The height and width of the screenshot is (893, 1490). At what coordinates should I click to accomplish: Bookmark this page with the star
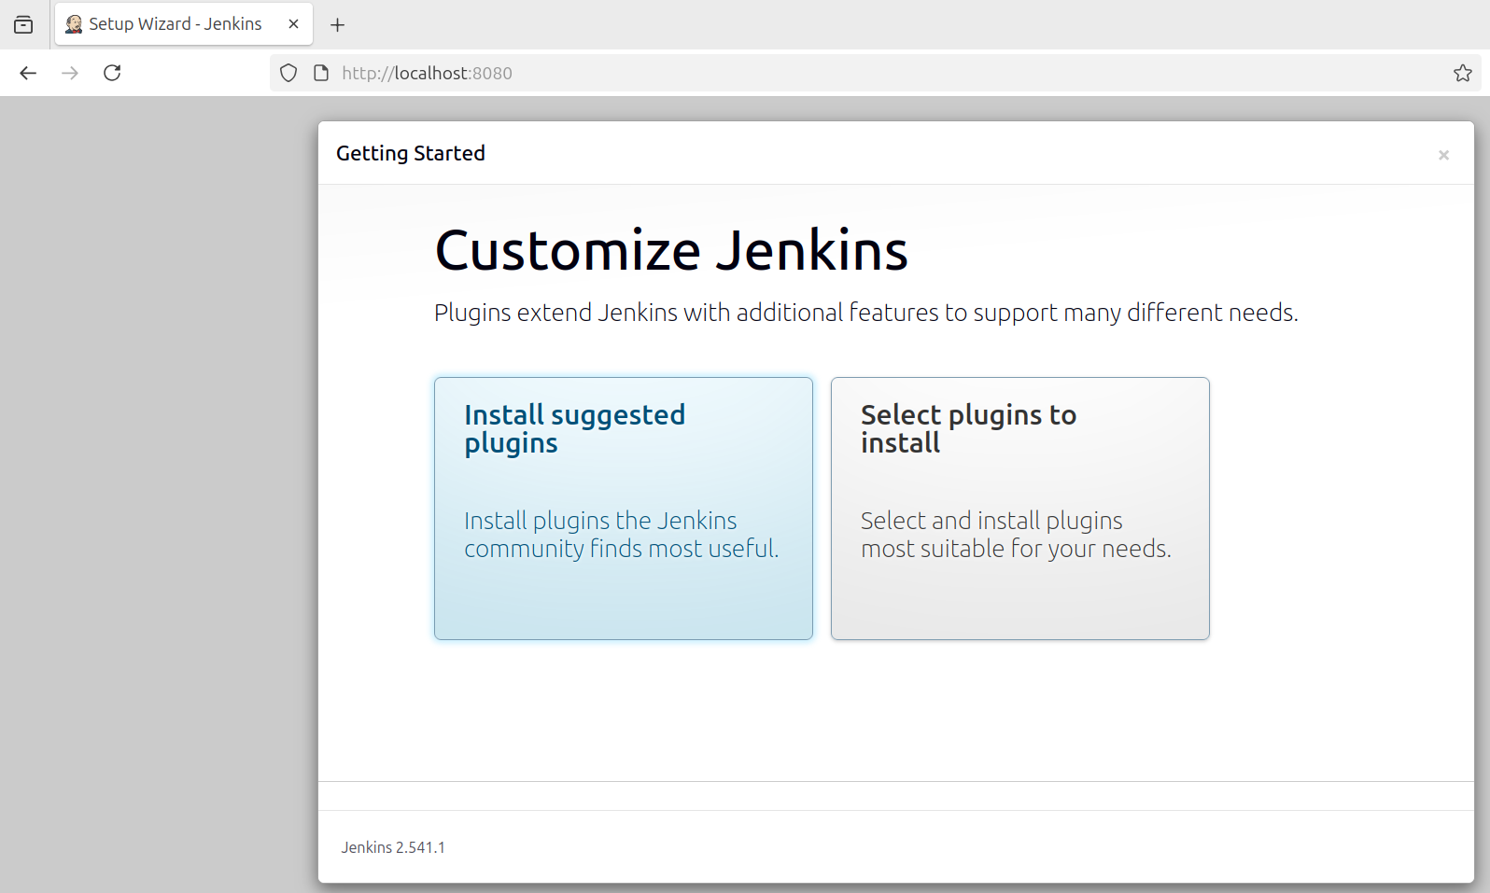coord(1462,73)
